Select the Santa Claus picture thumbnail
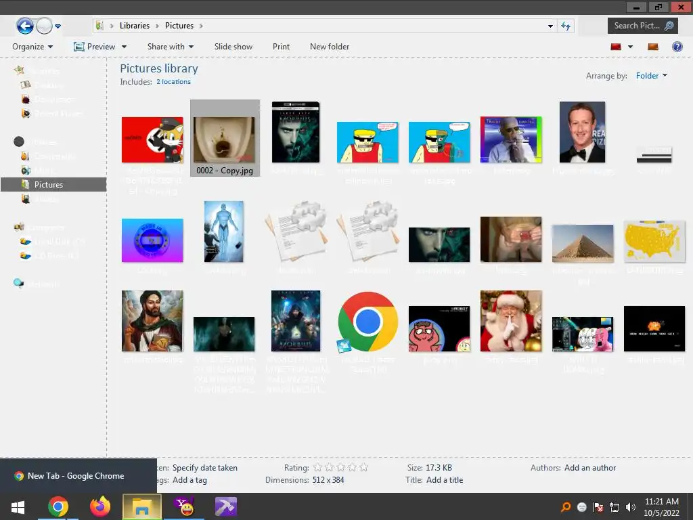Image resolution: width=693 pixels, height=520 pixels. [511, 321]
